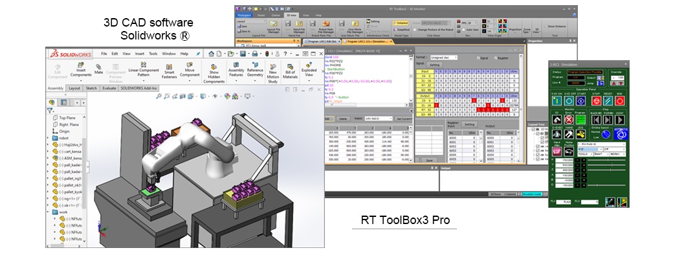
Task: Click the X axis jog slider
Action: click(x=607, y=160)
